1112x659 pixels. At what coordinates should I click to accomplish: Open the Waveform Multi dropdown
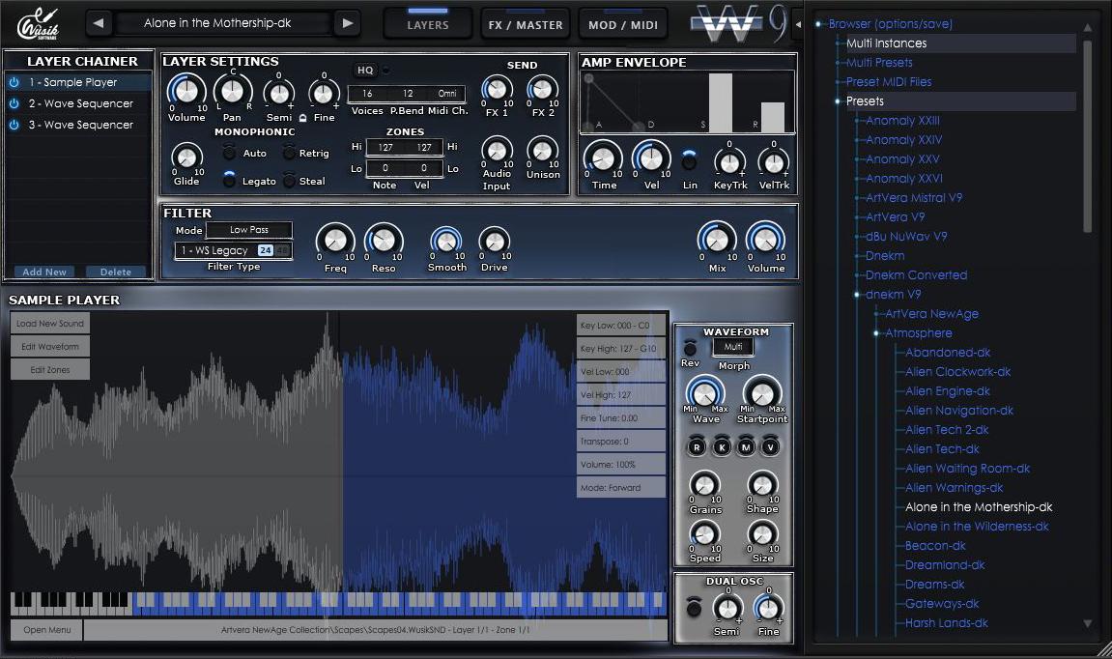coord(733,347)
